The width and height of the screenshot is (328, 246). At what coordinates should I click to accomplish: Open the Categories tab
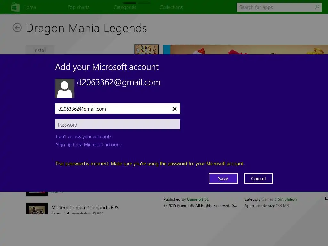tap(125, 7)
